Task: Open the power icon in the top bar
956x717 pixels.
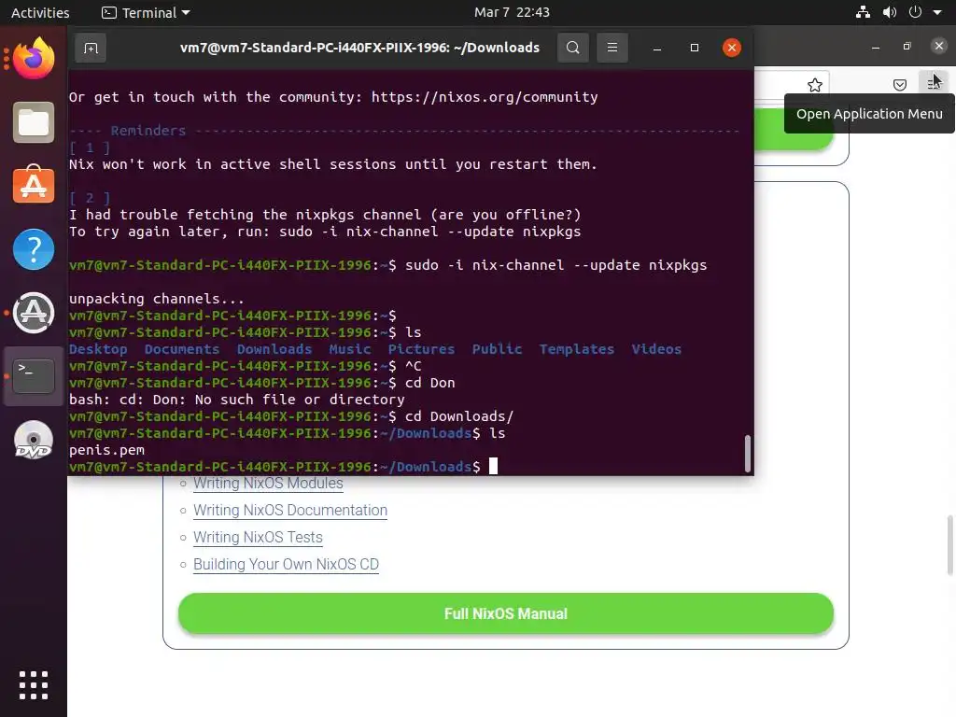Action: click(915, 12)
